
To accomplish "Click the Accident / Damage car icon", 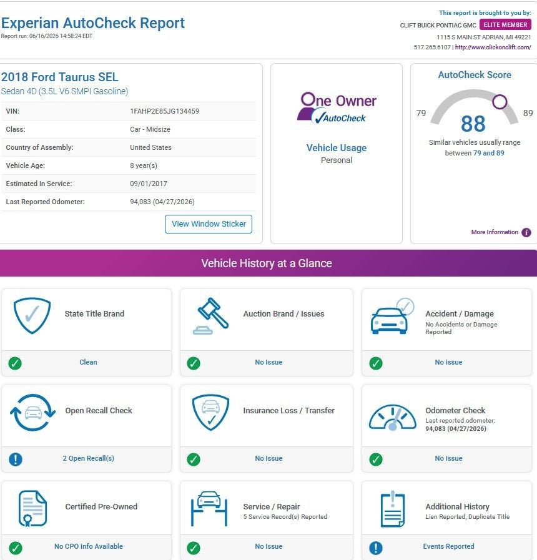I will click(x=392, y=316).
